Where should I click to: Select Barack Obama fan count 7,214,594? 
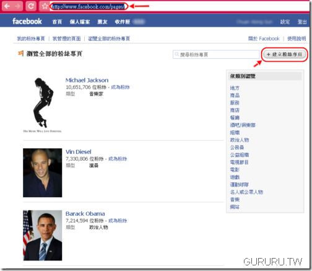(x=77, y=221)
